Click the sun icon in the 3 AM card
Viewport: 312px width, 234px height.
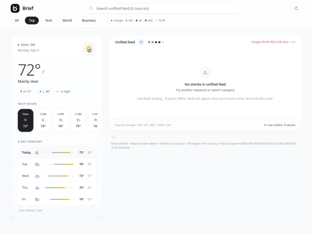(x=43, y=120)
